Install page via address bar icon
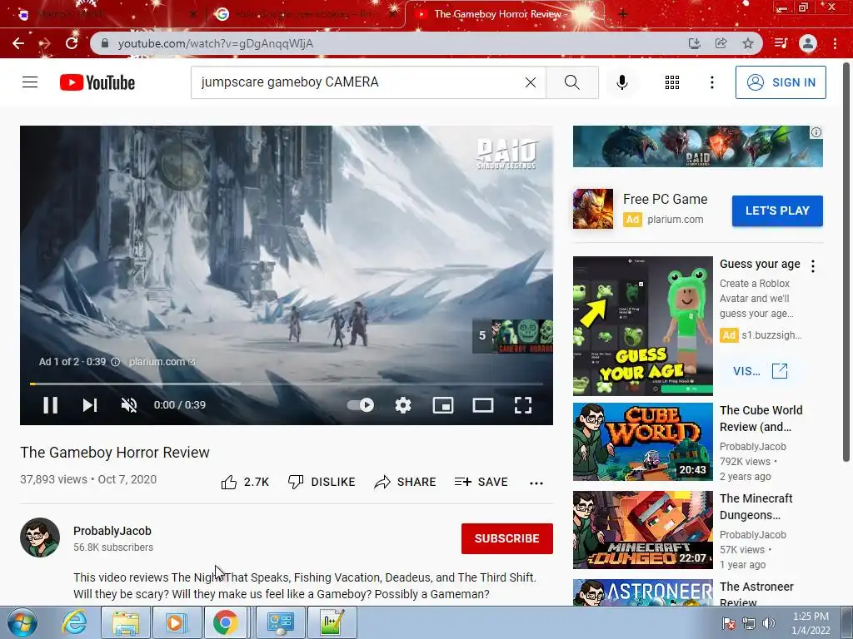This screenshot has width=853, height=639. (694, 43)
